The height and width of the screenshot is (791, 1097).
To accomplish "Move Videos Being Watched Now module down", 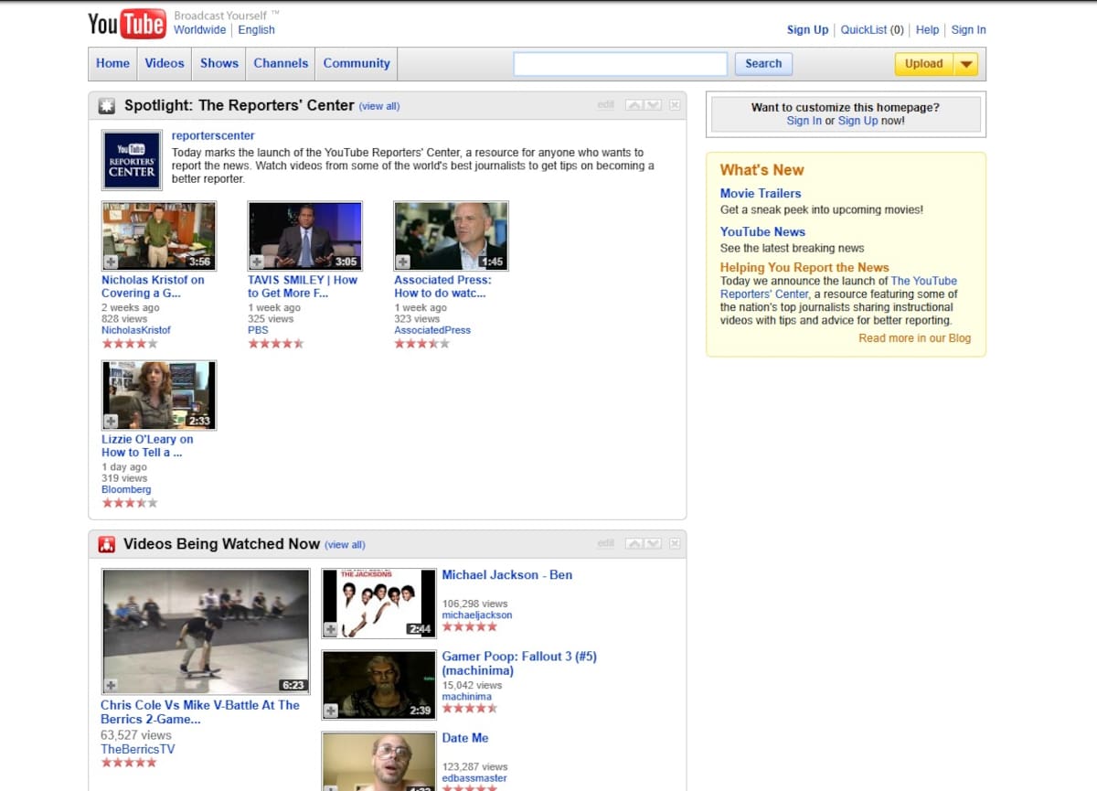I will point(652,544).
